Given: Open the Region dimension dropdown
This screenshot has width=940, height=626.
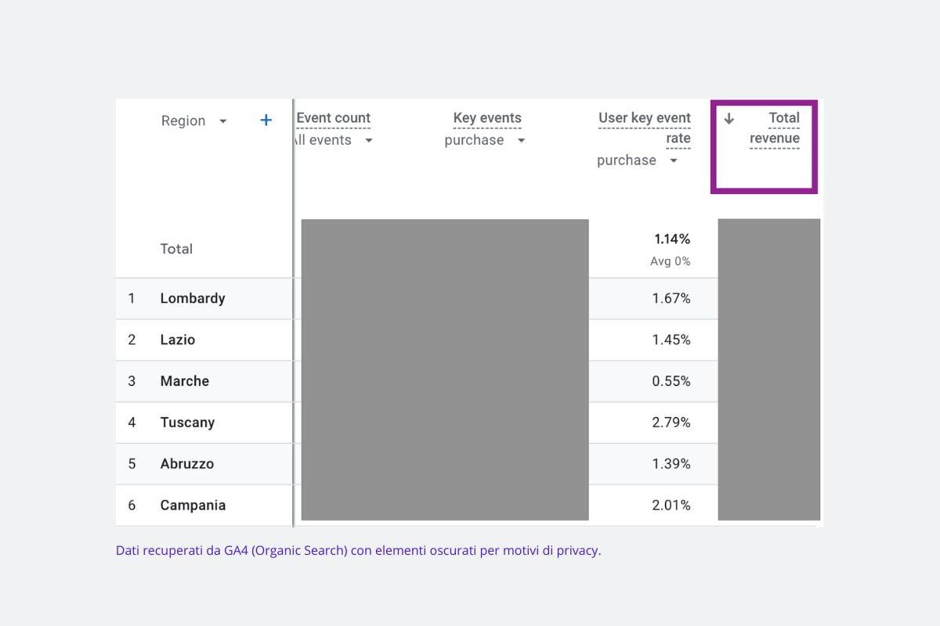Looking at the screenshot, I should click(194, 121).
